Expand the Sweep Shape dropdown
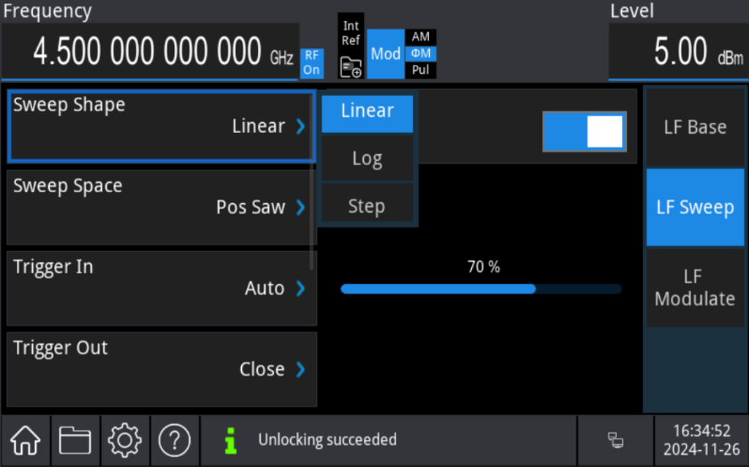Viewport: 749px width, 467px height. pos(161,126)
